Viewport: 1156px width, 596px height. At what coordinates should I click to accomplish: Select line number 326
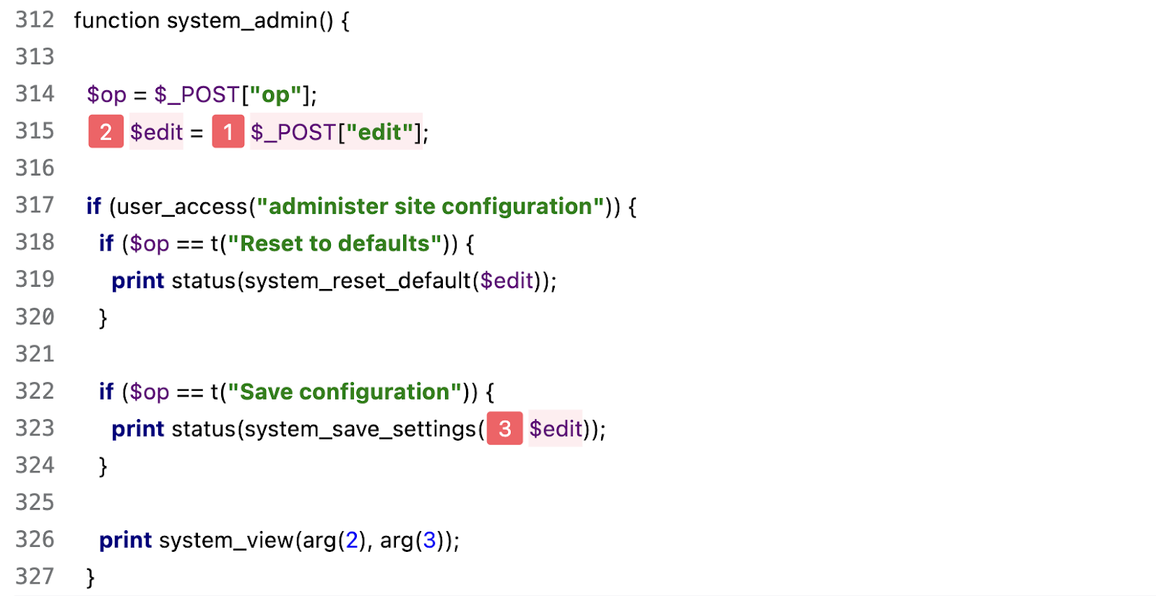coord(35,540)
